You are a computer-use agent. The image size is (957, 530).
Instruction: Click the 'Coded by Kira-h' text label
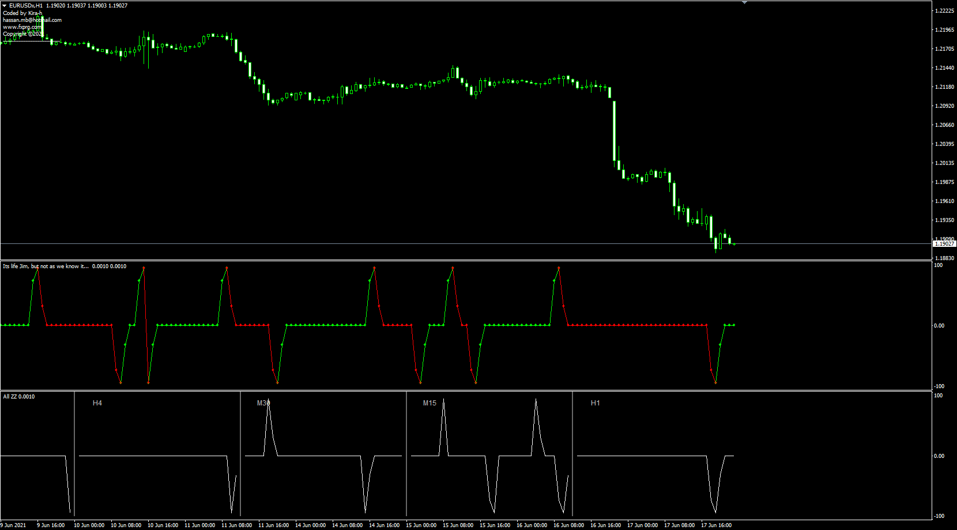pyautogui.click(x=22, y=13)
